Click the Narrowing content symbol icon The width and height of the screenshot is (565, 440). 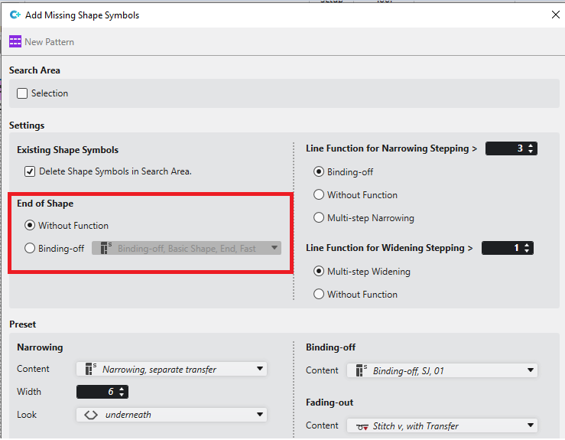89,370
